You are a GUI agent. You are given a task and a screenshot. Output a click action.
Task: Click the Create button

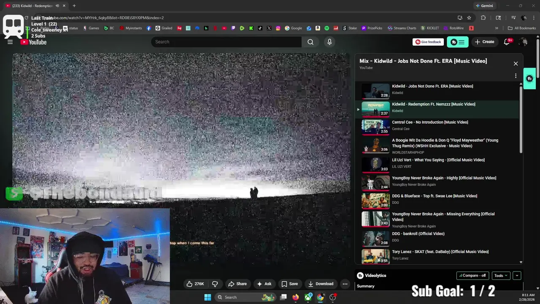click(484, 42)
